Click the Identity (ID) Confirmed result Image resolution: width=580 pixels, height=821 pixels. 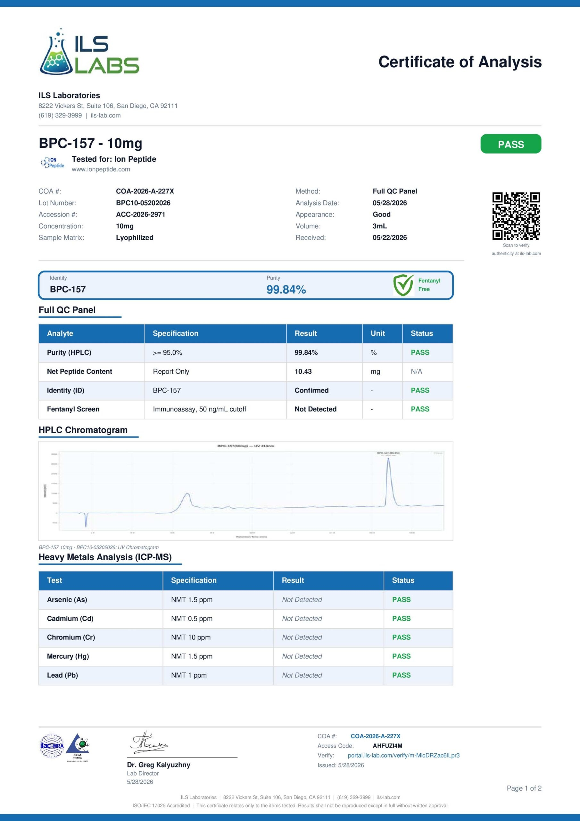pos(311,391)
